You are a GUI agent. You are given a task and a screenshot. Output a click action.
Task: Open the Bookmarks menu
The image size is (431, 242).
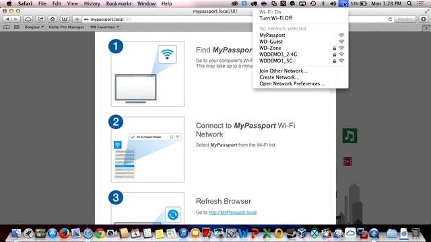coord(119,3)
